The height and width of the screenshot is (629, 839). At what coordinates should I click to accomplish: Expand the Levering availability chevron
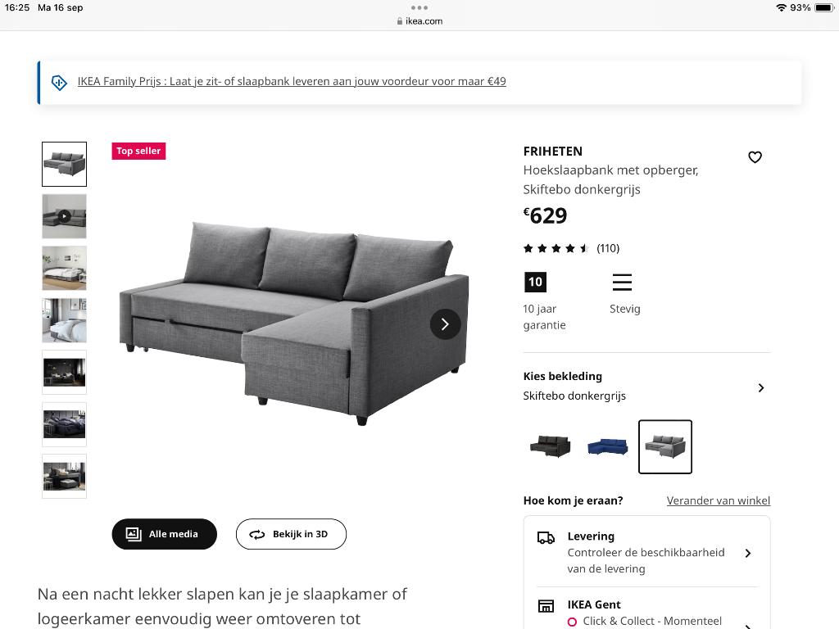[x=748, y=553]
